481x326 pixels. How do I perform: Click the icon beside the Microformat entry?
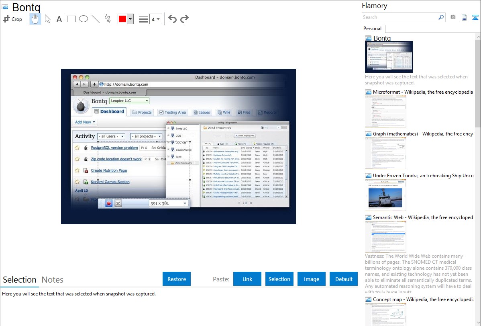pyautogui.click(x=368, y=92)
